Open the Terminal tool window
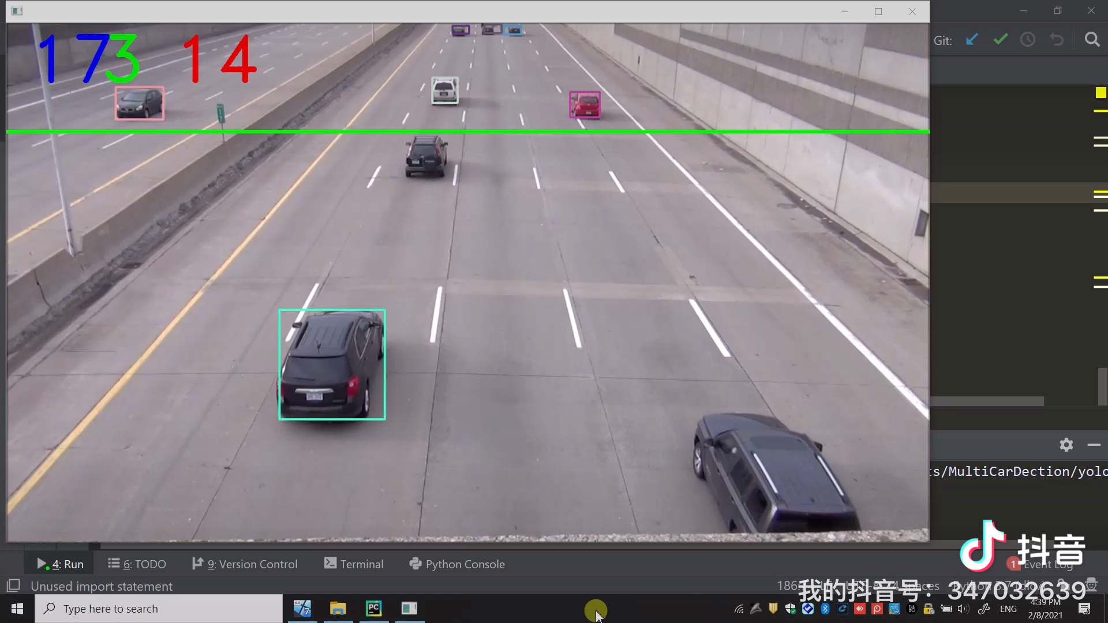Image resolution: width=1108 pixels, height=623 pixels. [354, 564]
